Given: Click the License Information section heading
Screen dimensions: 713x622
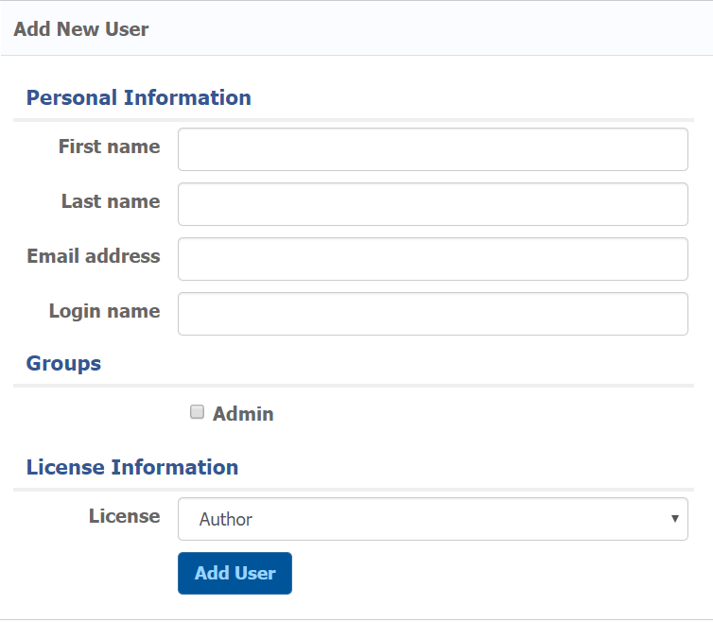Looking at the screenshot, I should click(132, 467).
